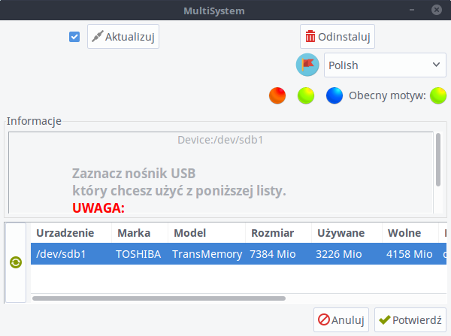Screen dimensions: 451x336
Task: Select the blue theme ball
Action: click(334, 95)
